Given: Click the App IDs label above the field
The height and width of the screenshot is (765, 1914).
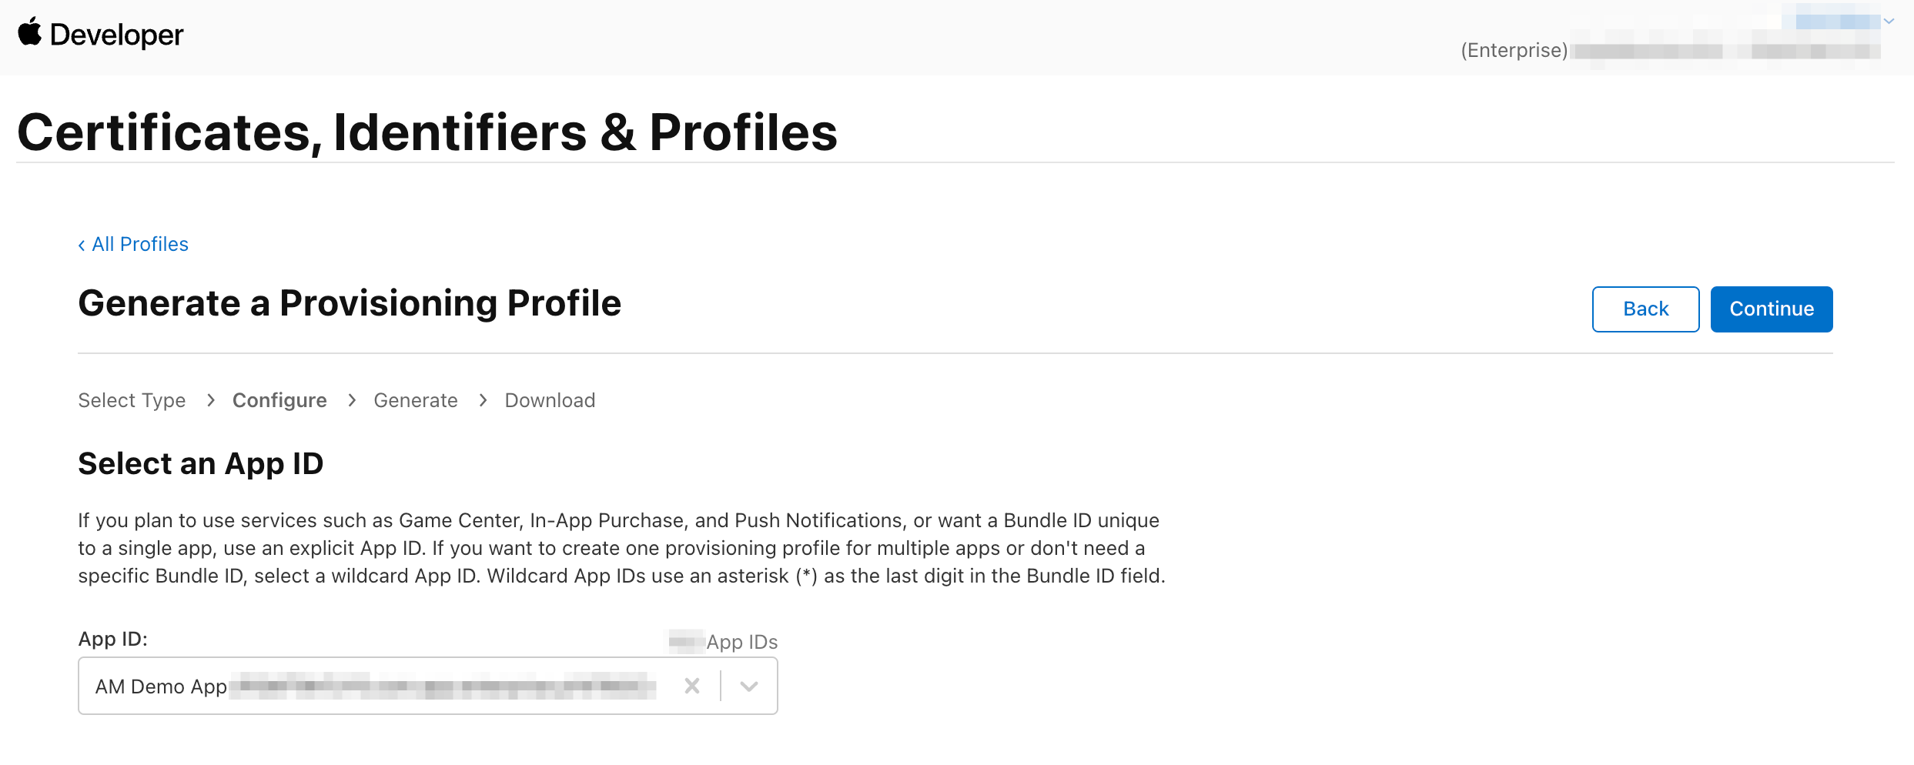Looking at the screenshot, I should pos(741,643).
